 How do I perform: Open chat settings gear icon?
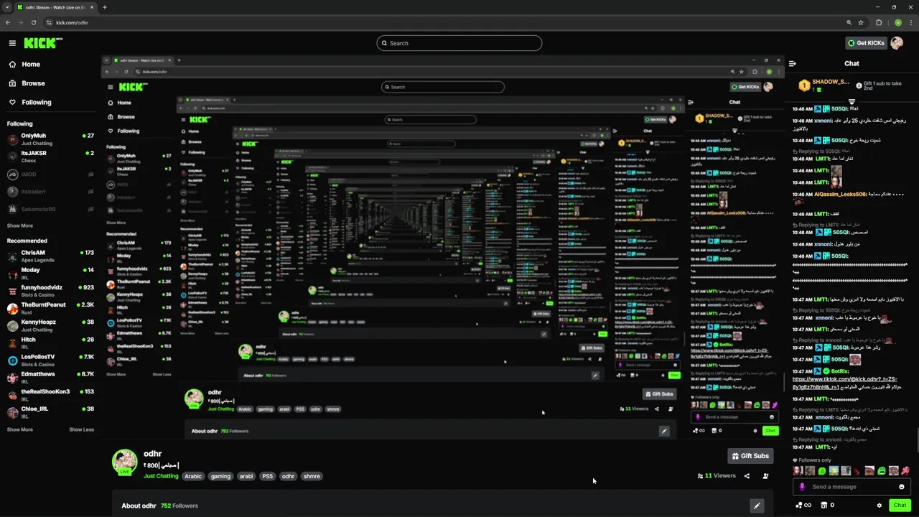pos(880,506)
